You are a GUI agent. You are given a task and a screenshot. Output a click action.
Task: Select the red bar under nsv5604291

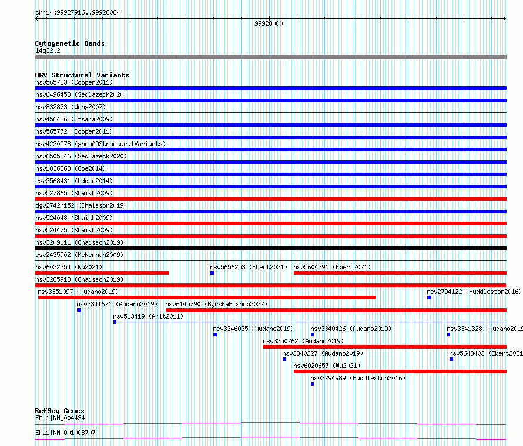[400, 273]
